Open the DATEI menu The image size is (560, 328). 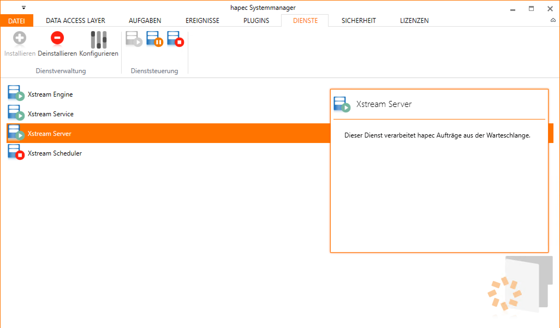[x=17, y=21]
